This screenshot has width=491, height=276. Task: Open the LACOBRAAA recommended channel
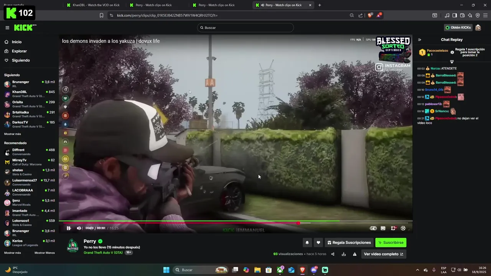pos(30,192)
